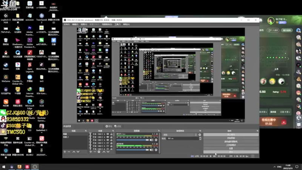Viewport: 302px width, 170px height.
Task: Open the 工具(T) menu
Action: [x=117, y=25]
